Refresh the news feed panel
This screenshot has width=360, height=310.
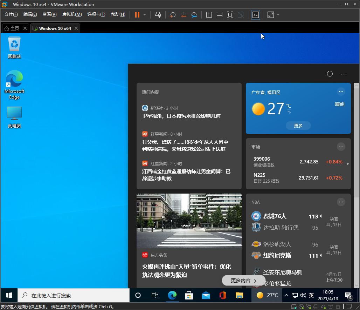330,74
